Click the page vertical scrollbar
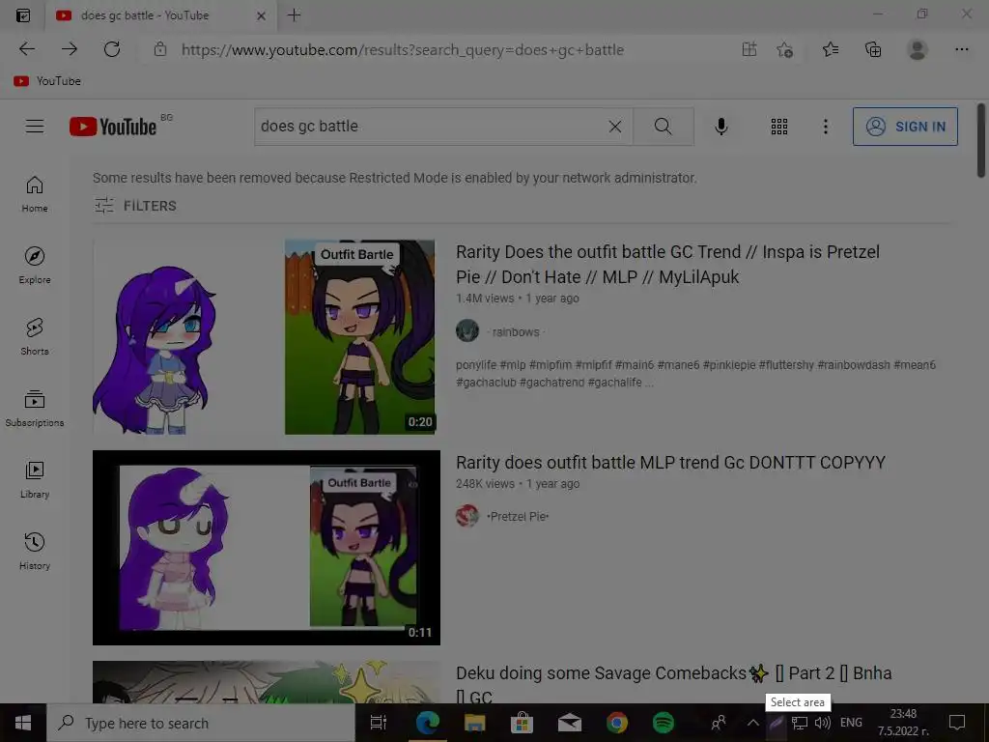 coord(981,140)
